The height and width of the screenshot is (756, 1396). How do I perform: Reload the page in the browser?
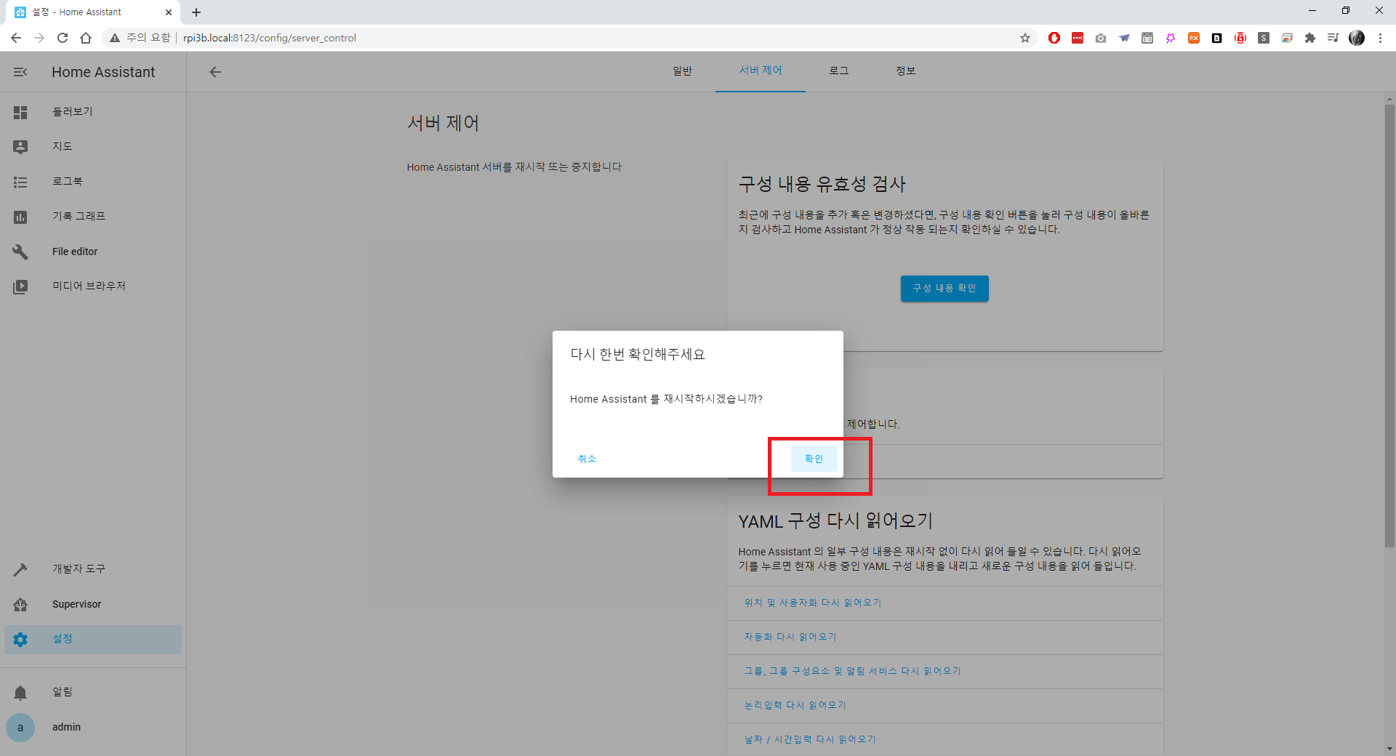[x=63, y=38]
